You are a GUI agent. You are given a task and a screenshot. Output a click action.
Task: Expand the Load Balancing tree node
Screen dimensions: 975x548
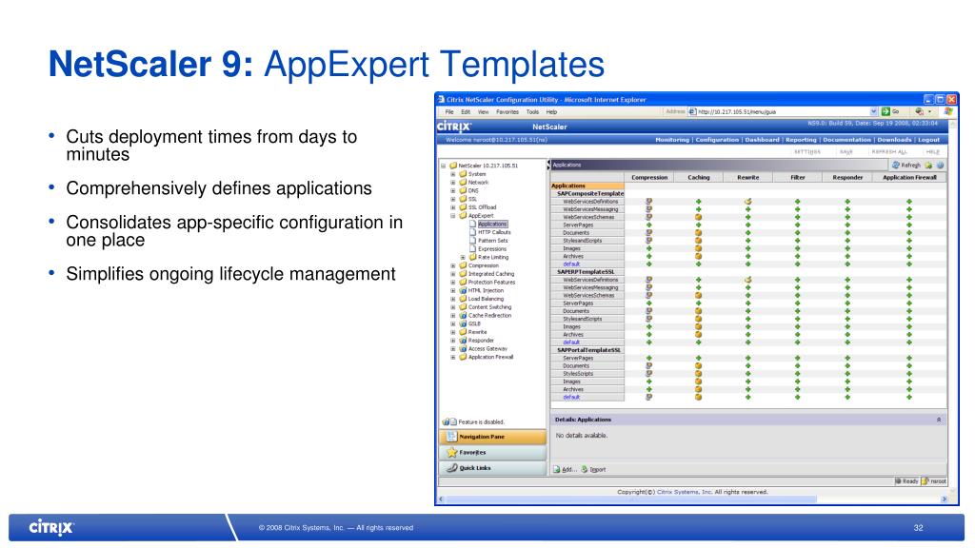tap(453, 299)
